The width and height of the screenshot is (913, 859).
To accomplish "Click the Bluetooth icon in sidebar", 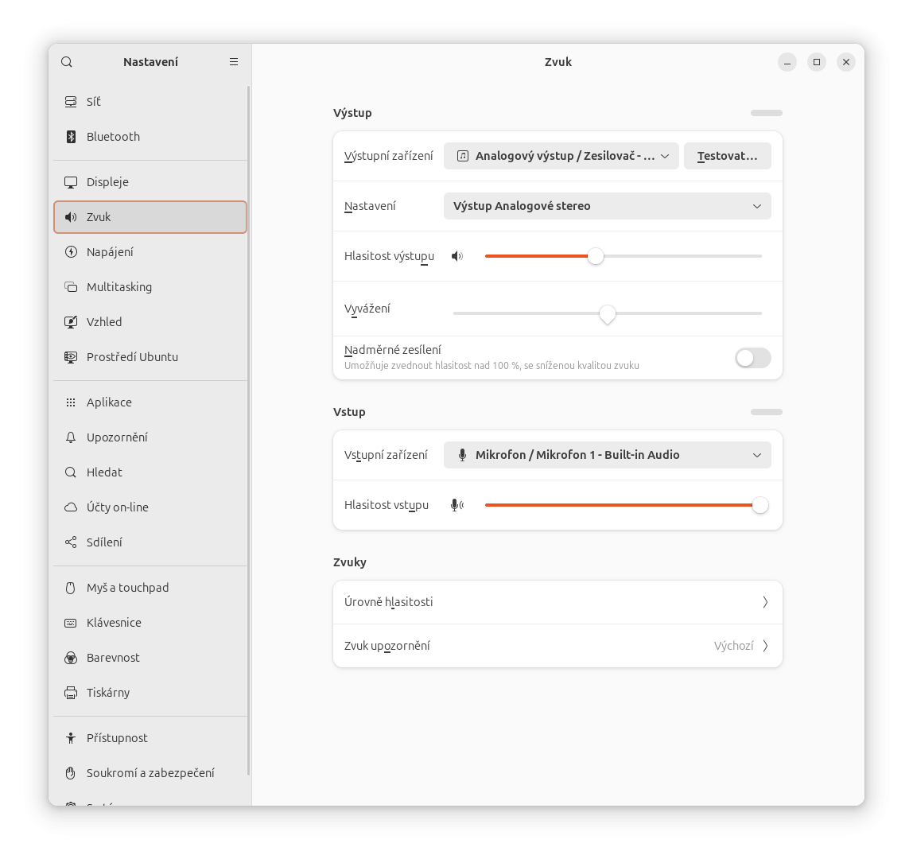I will (71, 137).
